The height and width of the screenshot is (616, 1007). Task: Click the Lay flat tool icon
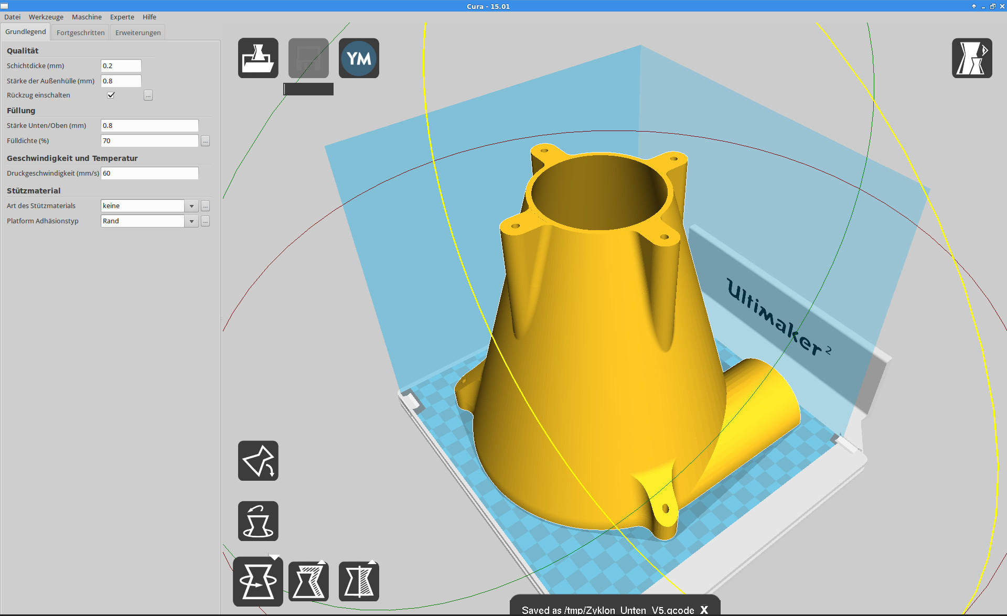coord(258,461)
